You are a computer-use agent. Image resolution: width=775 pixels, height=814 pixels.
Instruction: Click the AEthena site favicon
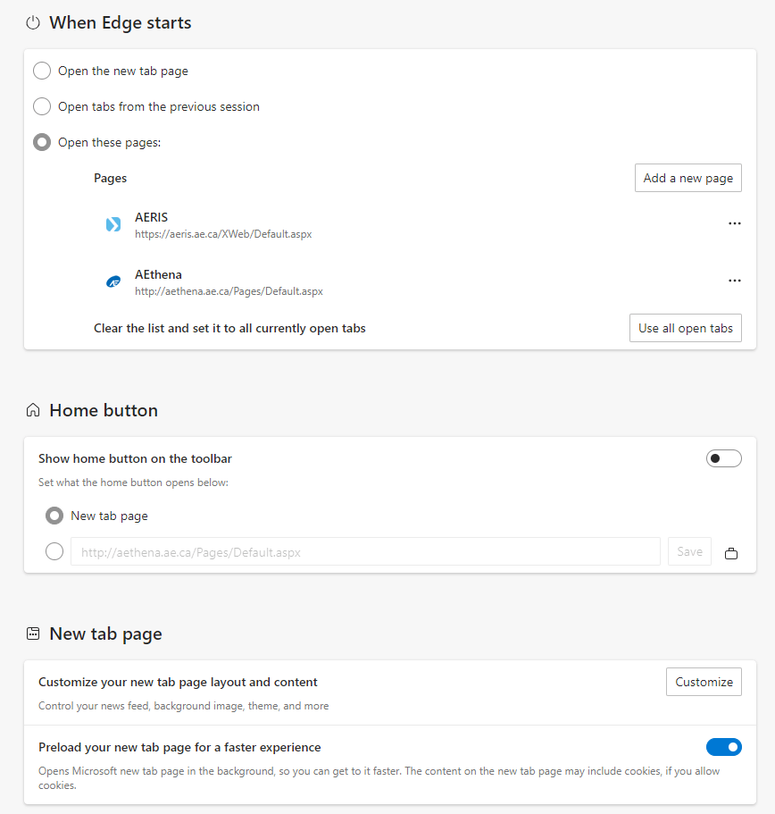(113, 281)
